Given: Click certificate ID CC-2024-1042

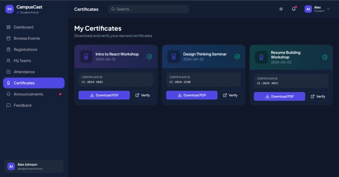Looking at the screenshot, I should [92, 82].
